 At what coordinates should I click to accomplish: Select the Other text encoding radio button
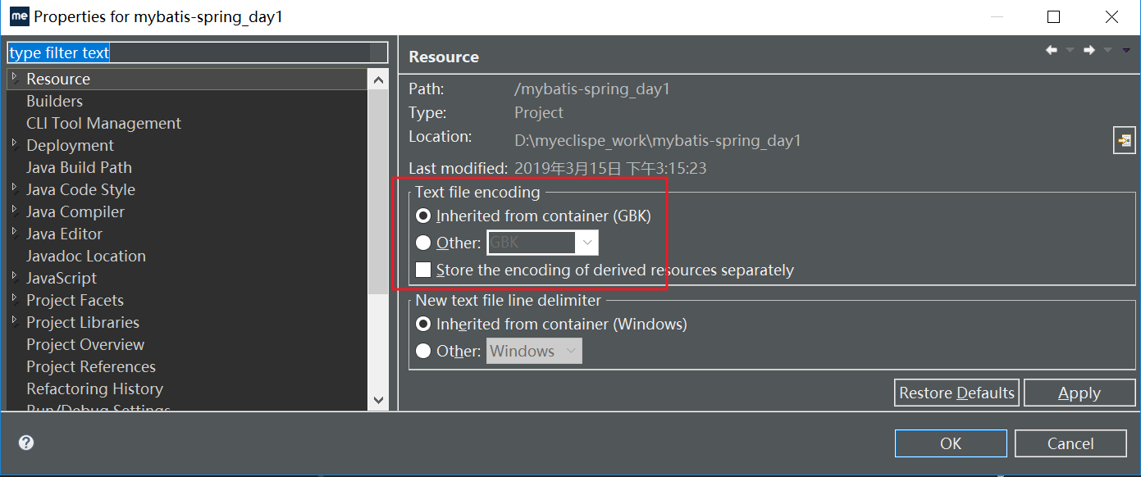tap(423, 243)
